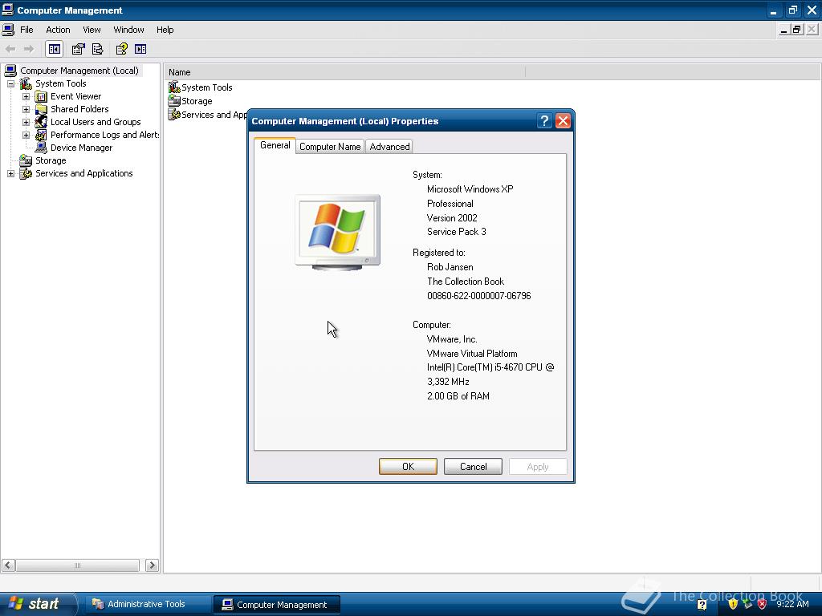822x616 pixels.
Task: Click the tree pane scroll-right arrow
Action: coord(152,565)
